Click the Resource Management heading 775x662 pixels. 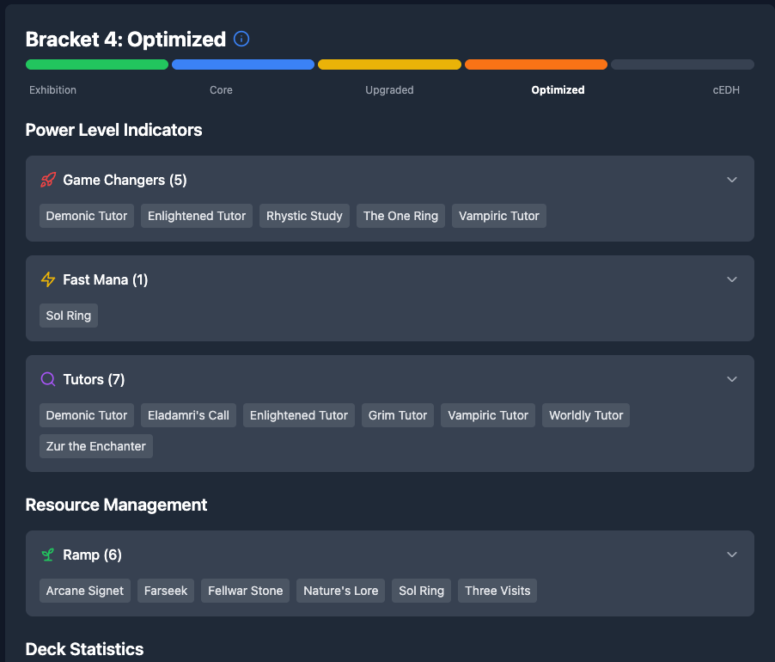click(x=116, y=505)
